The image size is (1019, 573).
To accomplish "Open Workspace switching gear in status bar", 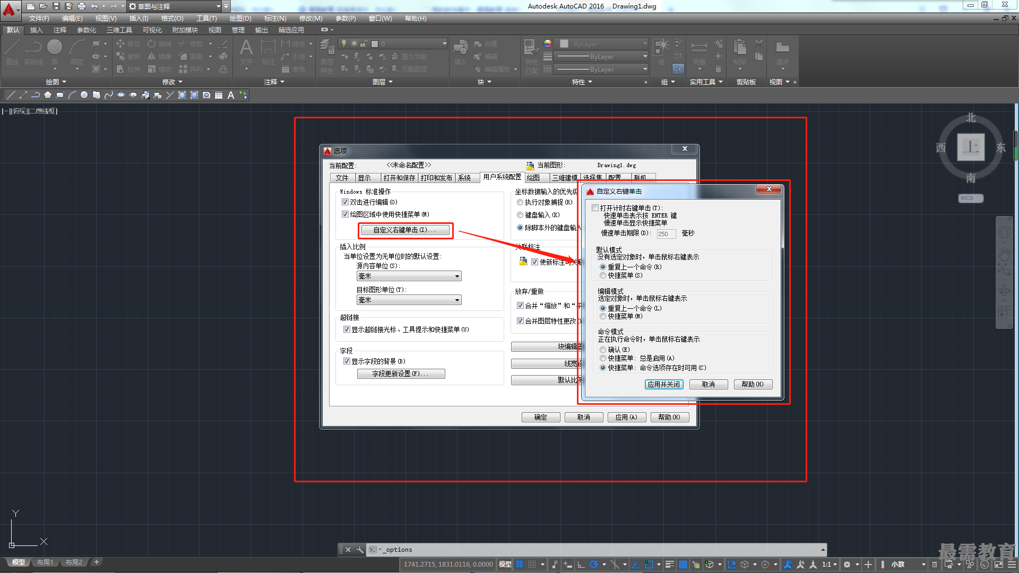I will coord(847,564).
